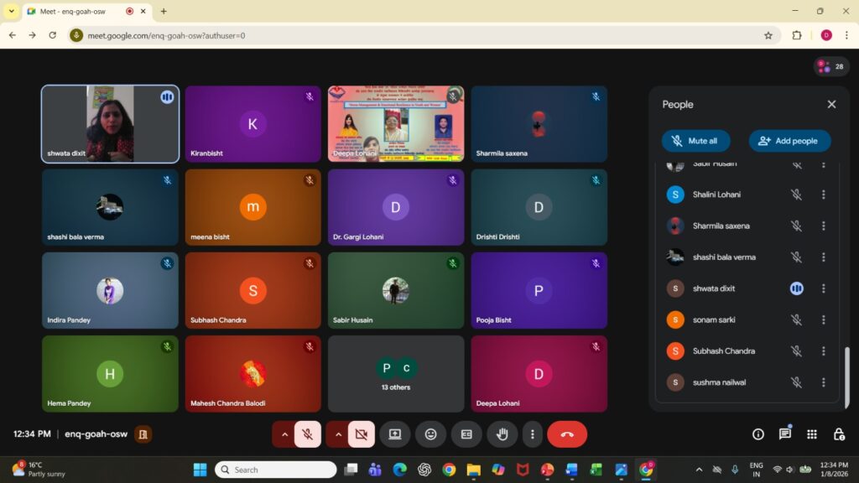End the call with the red hang-up button
The height and width of the screenshot is (483, 859).
coord(567,434)
